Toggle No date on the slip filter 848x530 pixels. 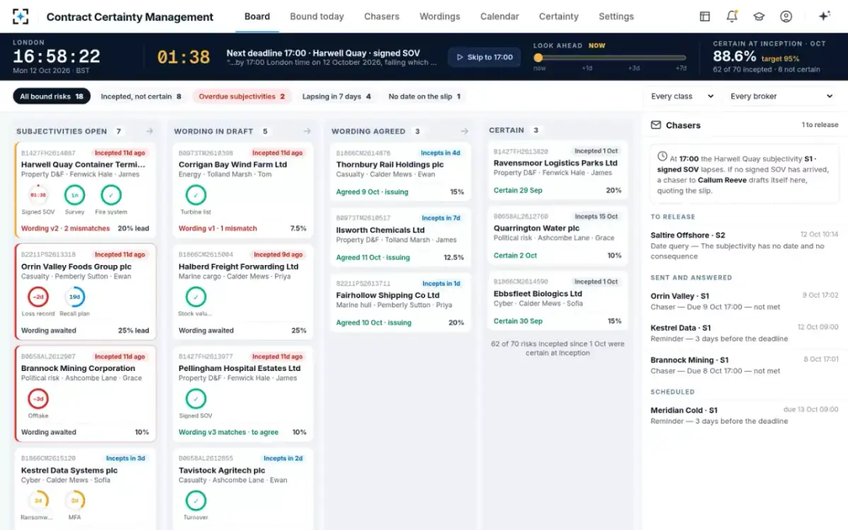(424, 97)
